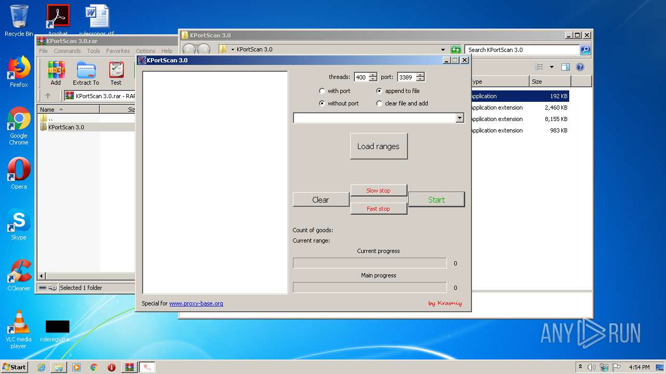
Task: Select the Word document desktop icon
Action: click(x=97, y=20)
